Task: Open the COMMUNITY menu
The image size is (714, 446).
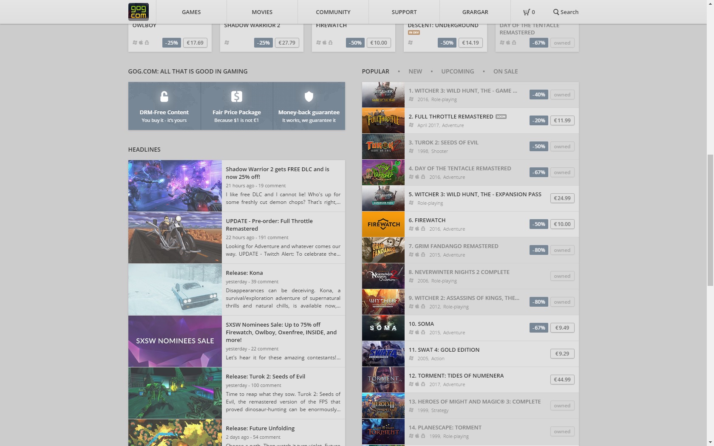Action: point(333,12)
